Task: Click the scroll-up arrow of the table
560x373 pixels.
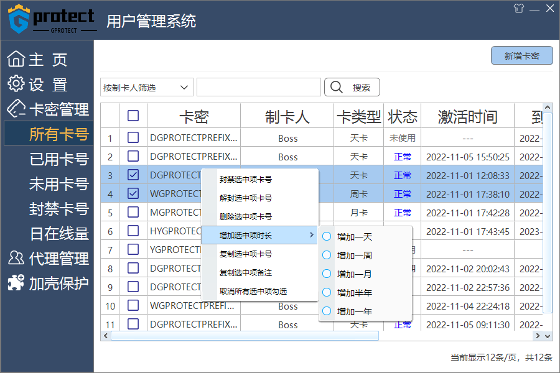Action: (548, 107)
